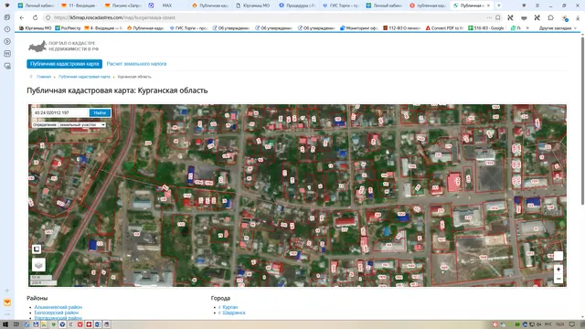
Task: Open the sidebar play/media icon
Action: (x=7, y=41)
